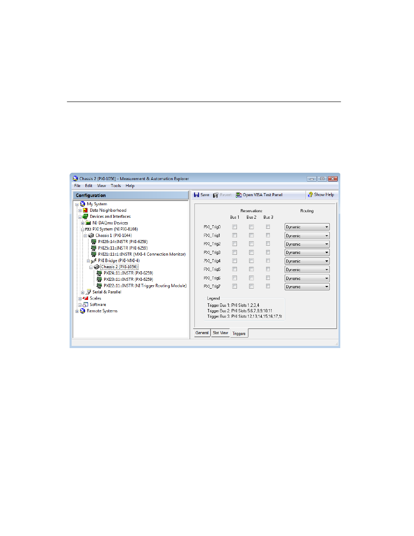Open the Edit menu
414x536 pixels.
(89, 186)
